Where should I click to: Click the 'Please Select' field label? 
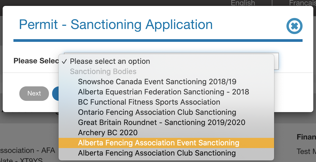pos(36,61)
